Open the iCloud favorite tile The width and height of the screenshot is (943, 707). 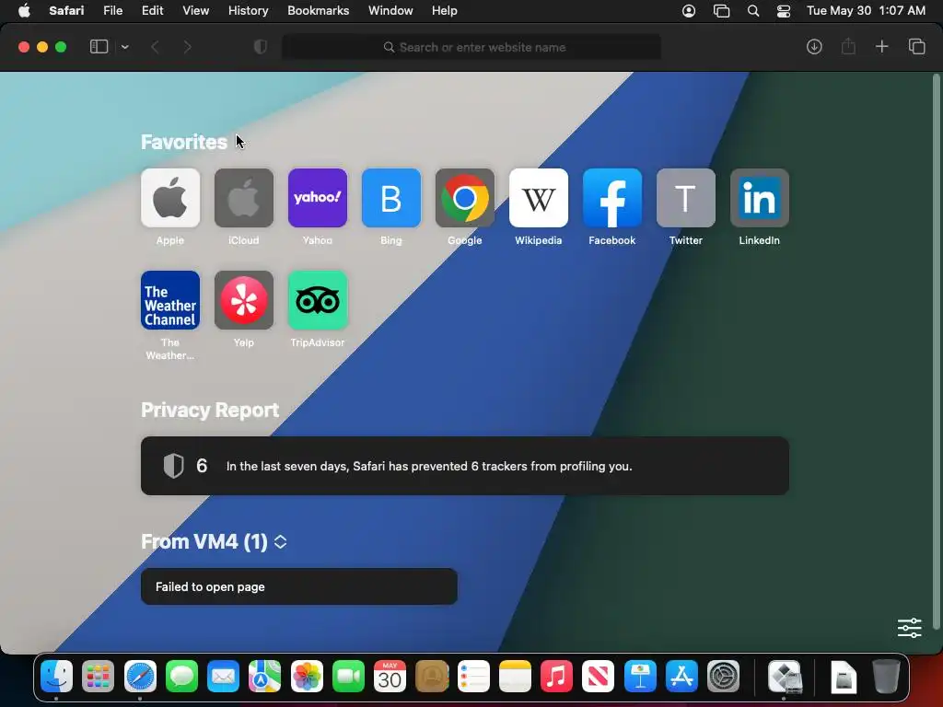coord(243,198)
